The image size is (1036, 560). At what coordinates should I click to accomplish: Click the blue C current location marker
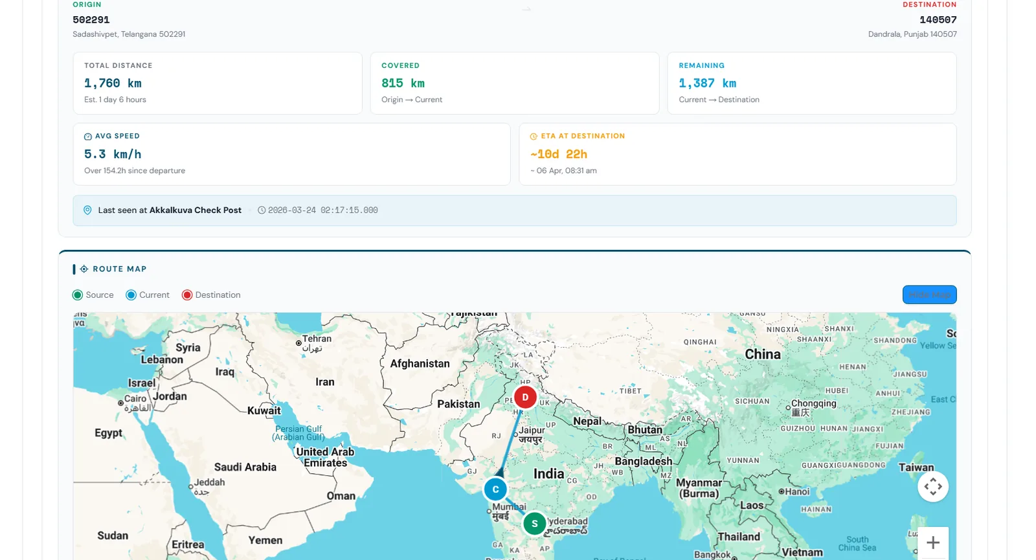pos(495,489)
